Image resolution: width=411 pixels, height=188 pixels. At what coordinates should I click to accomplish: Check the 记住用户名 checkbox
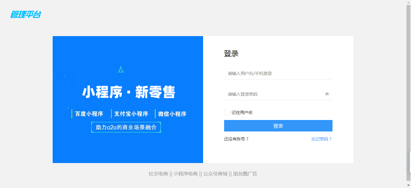(227, 112)
